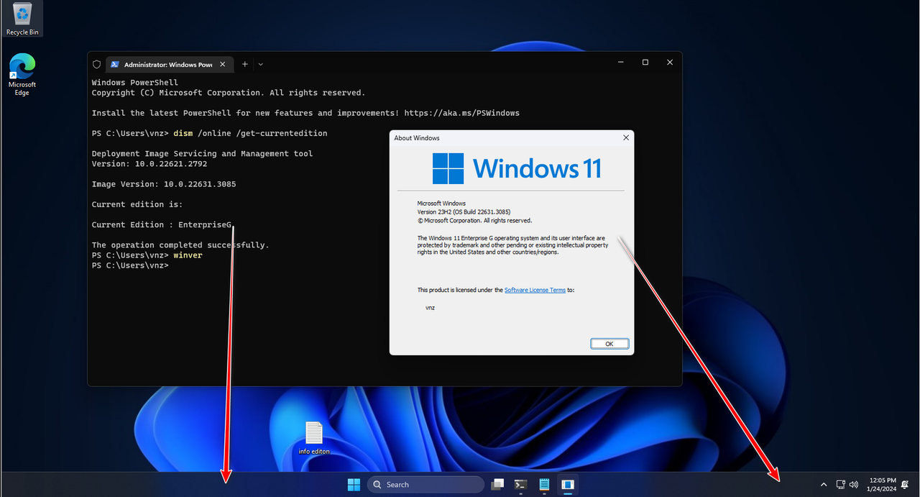The image size is (920, 497).
Task: Open the terminal profiles dropdown arrow
Action: tap(261, 64)
